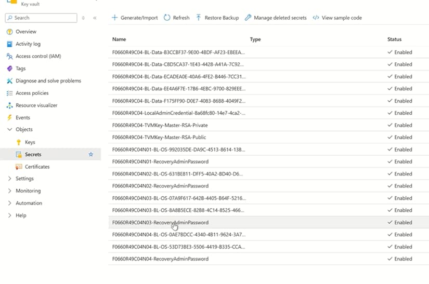Open the Activity log page
Screen dimensions: 429x284
coord(28,44)
